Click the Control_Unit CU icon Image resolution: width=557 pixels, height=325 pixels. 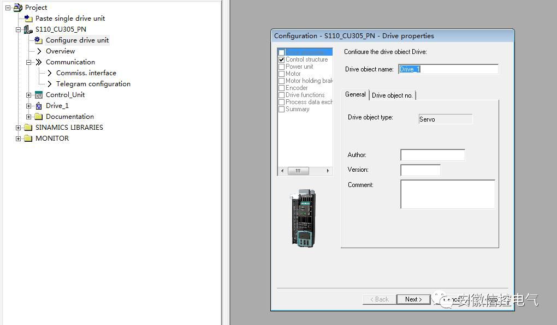[x=39, y=95]
